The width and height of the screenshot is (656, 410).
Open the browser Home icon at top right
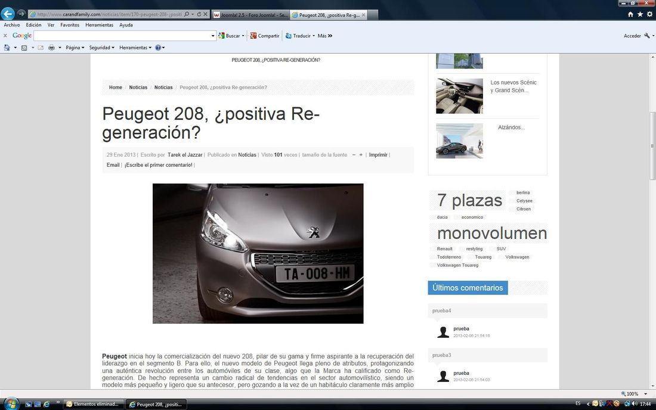pyautogui.click(x=630, y=14)
